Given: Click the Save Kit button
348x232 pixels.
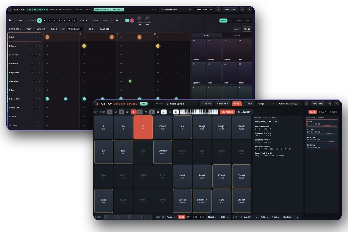Looking at the screenshot, I should (105, 29).
